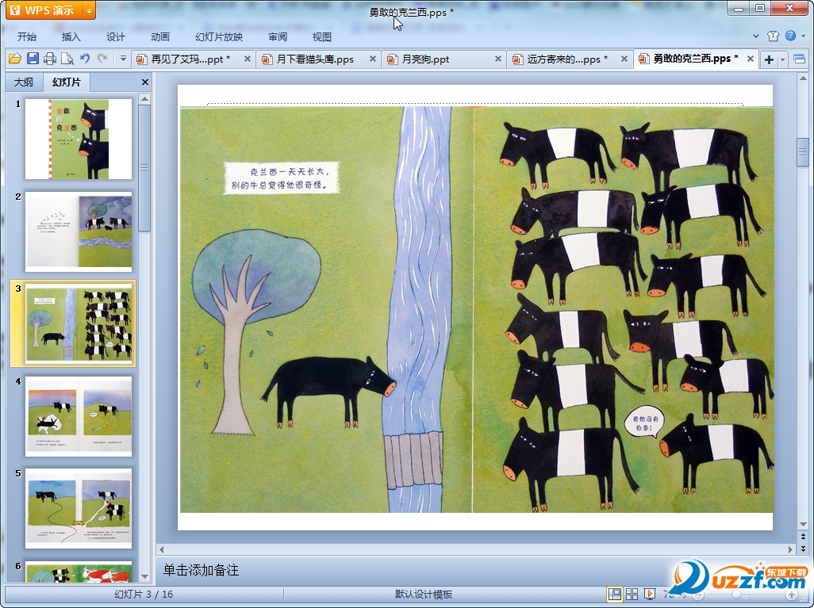Close the 月亮狗.ppt document tab
This screenshot has width=814, height=608.
pyautogui.click(x=498, y=59)
